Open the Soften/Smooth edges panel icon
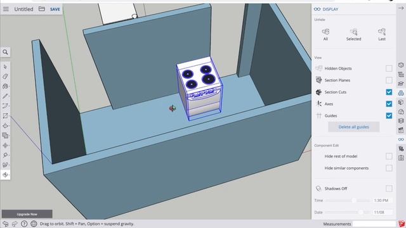The image size is (406, 228). pos(401,149)
